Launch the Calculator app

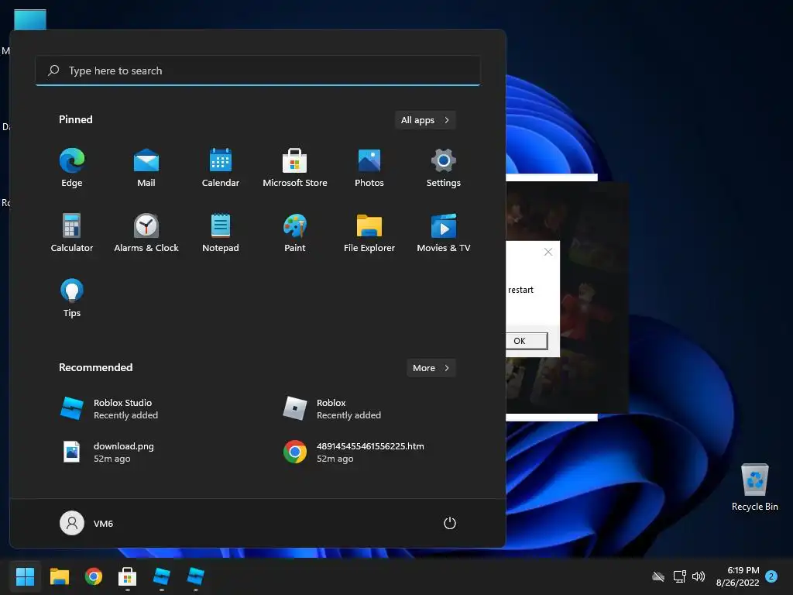pyautogui.click(x=72, y=232)
